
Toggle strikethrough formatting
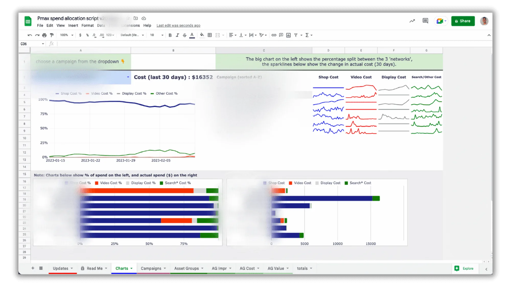[x=184, y=35]
